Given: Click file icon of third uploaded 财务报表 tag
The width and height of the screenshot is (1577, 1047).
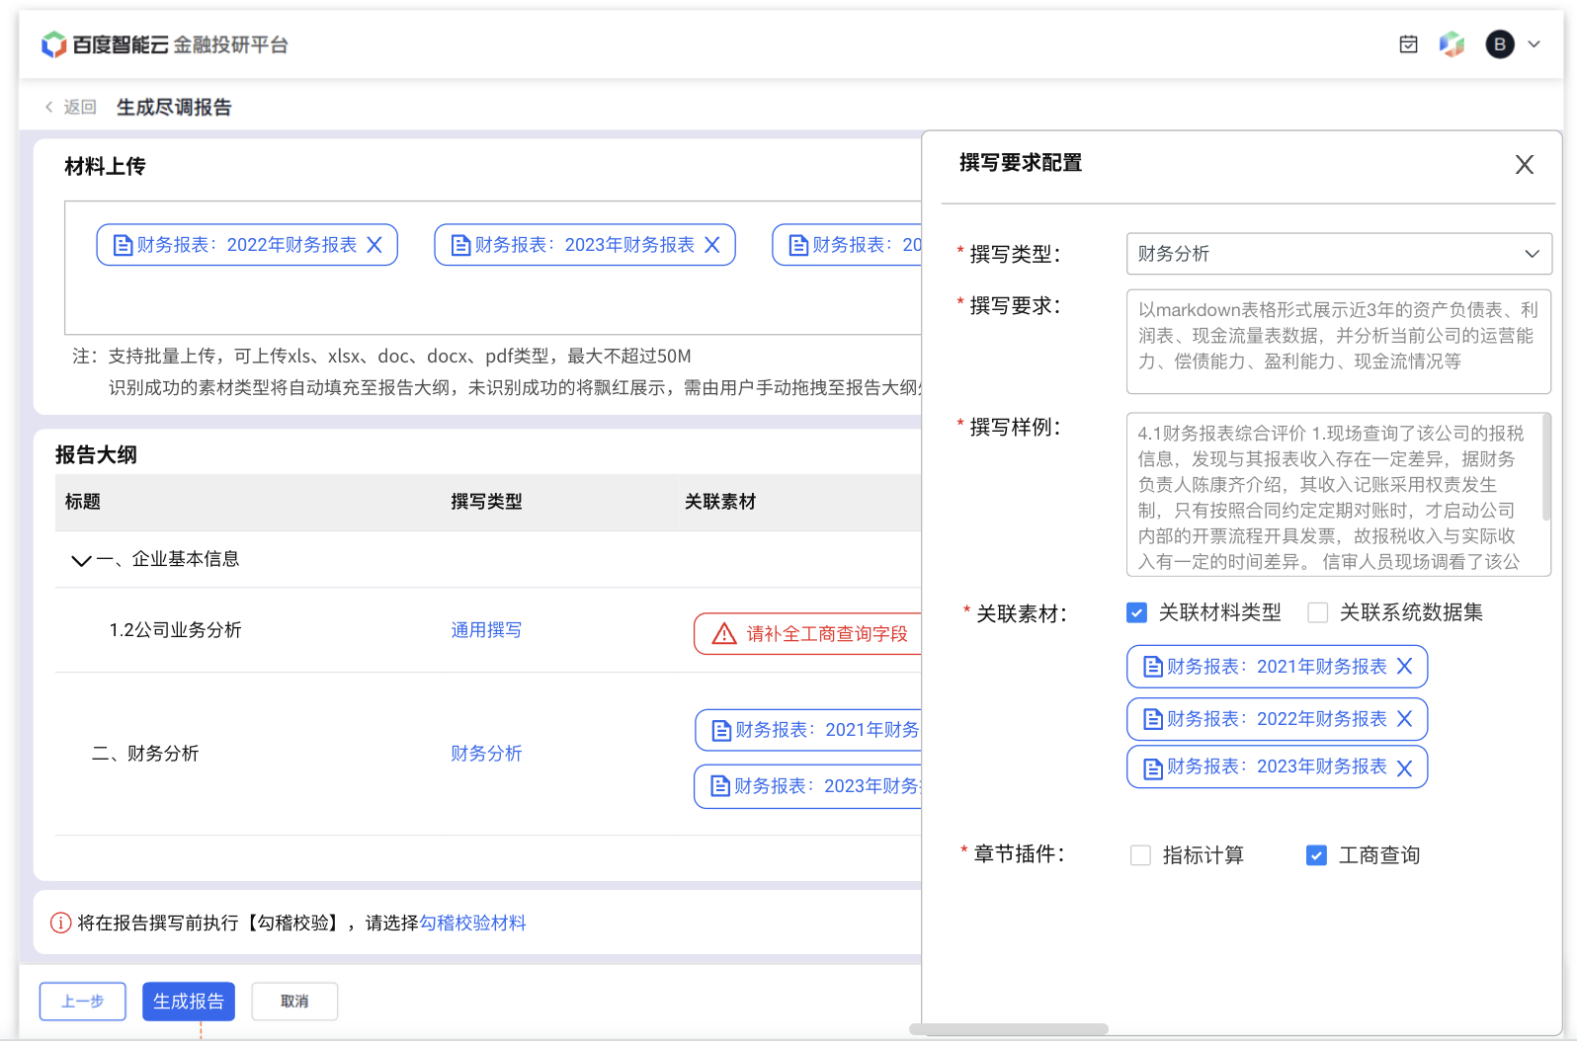Looking at the screenshot, I should tap(799, 245).
